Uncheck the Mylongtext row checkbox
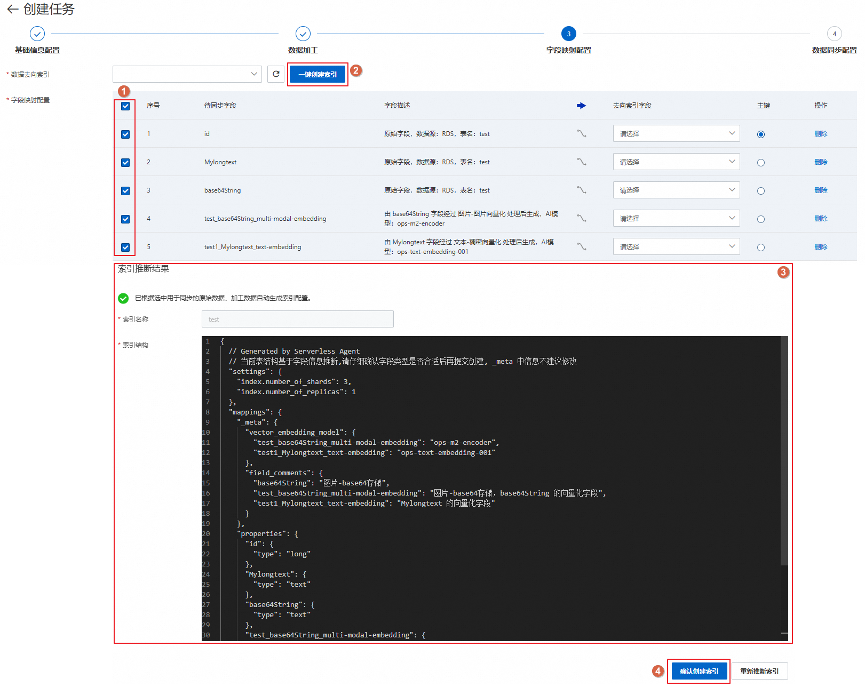This screenshot has width=865, height=687. [x=125, y=163]
